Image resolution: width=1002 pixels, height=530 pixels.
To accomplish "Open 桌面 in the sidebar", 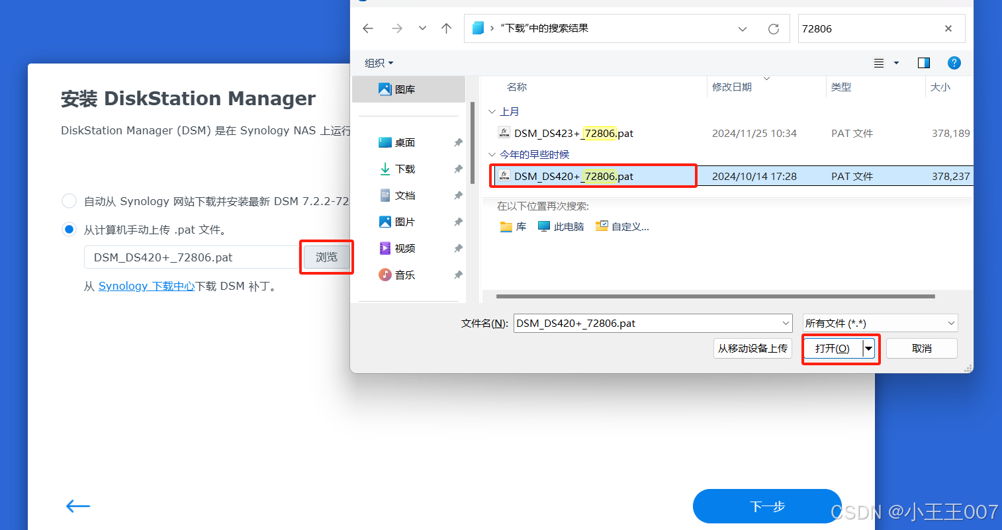I will pyautogui.click(x=405, y=142).
